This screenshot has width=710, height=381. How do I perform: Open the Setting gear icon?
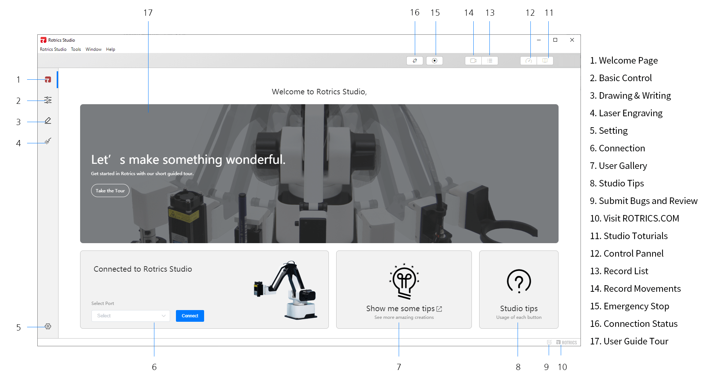pyautogui.click(x=48, y=327)
